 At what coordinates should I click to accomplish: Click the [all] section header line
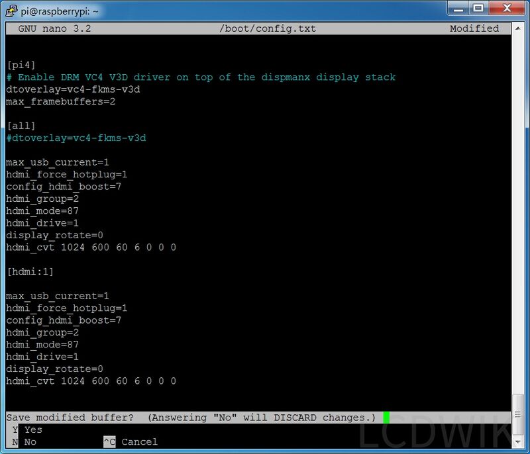(21, 126)
